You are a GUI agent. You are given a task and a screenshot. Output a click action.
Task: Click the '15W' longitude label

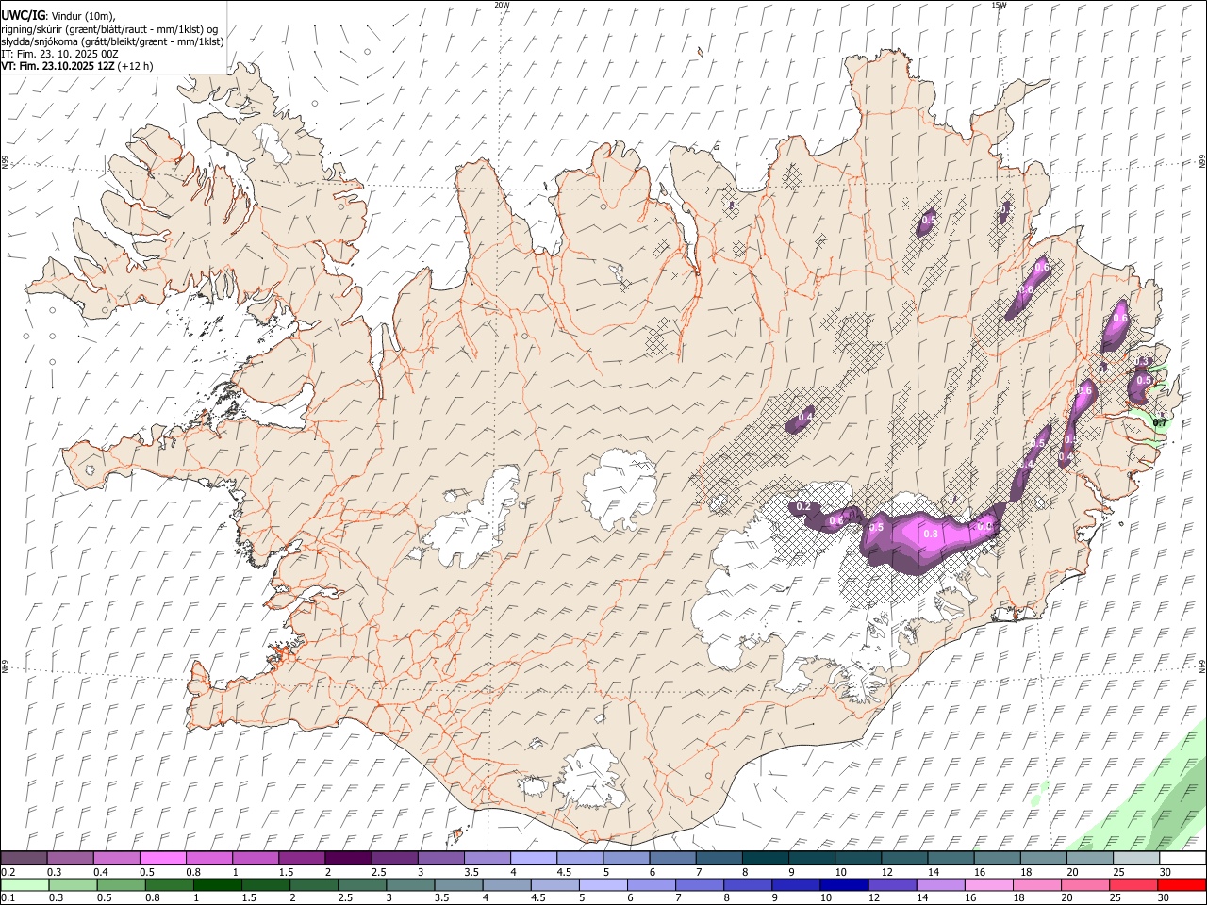coord(1000,5)
